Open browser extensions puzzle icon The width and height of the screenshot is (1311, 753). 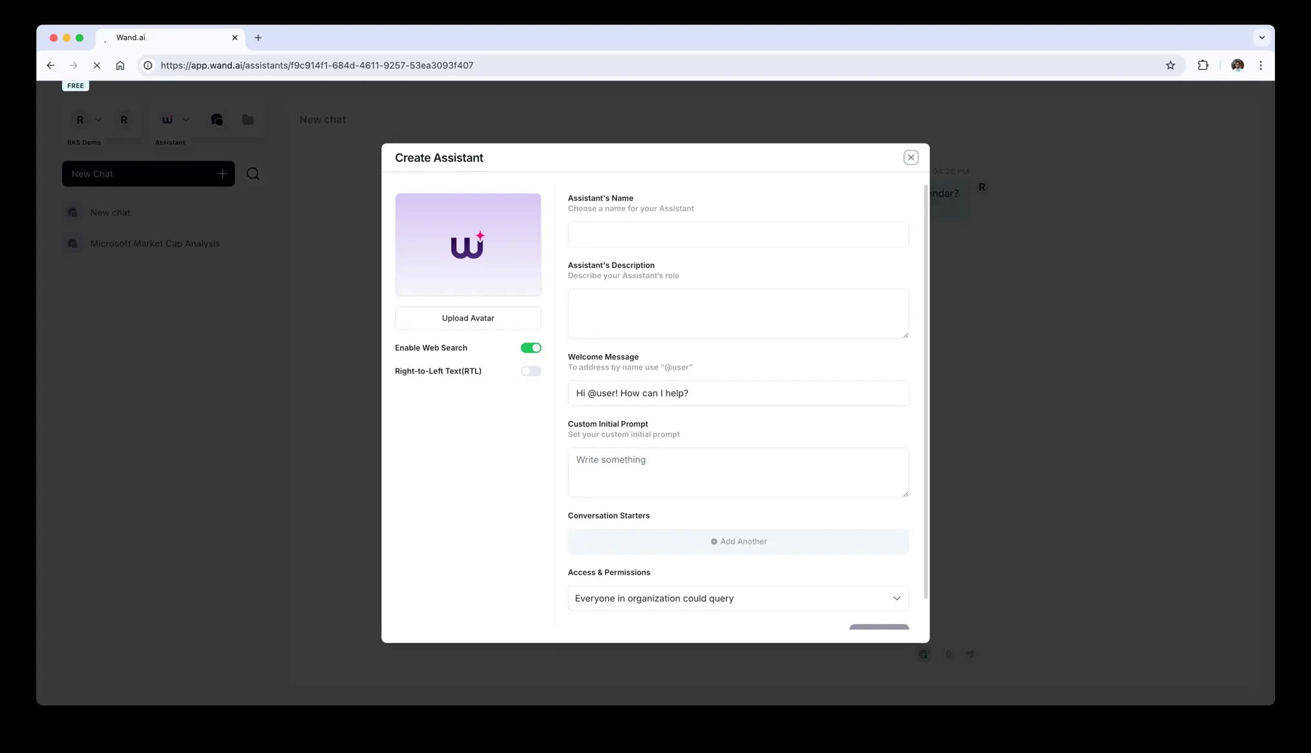click(x=1203, y=65)
